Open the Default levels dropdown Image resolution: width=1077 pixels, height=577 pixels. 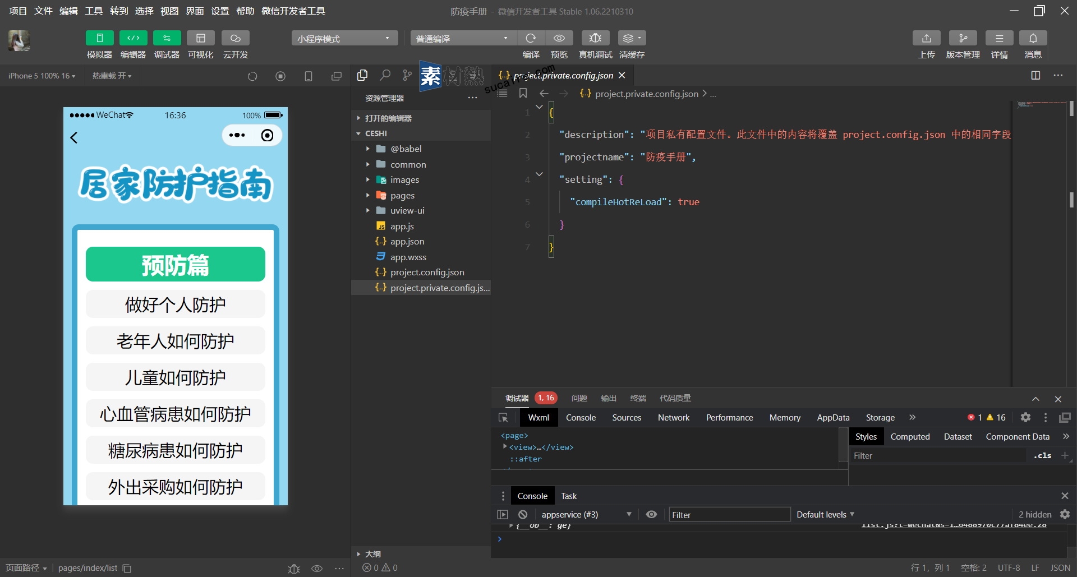click(x=825, y=514)
